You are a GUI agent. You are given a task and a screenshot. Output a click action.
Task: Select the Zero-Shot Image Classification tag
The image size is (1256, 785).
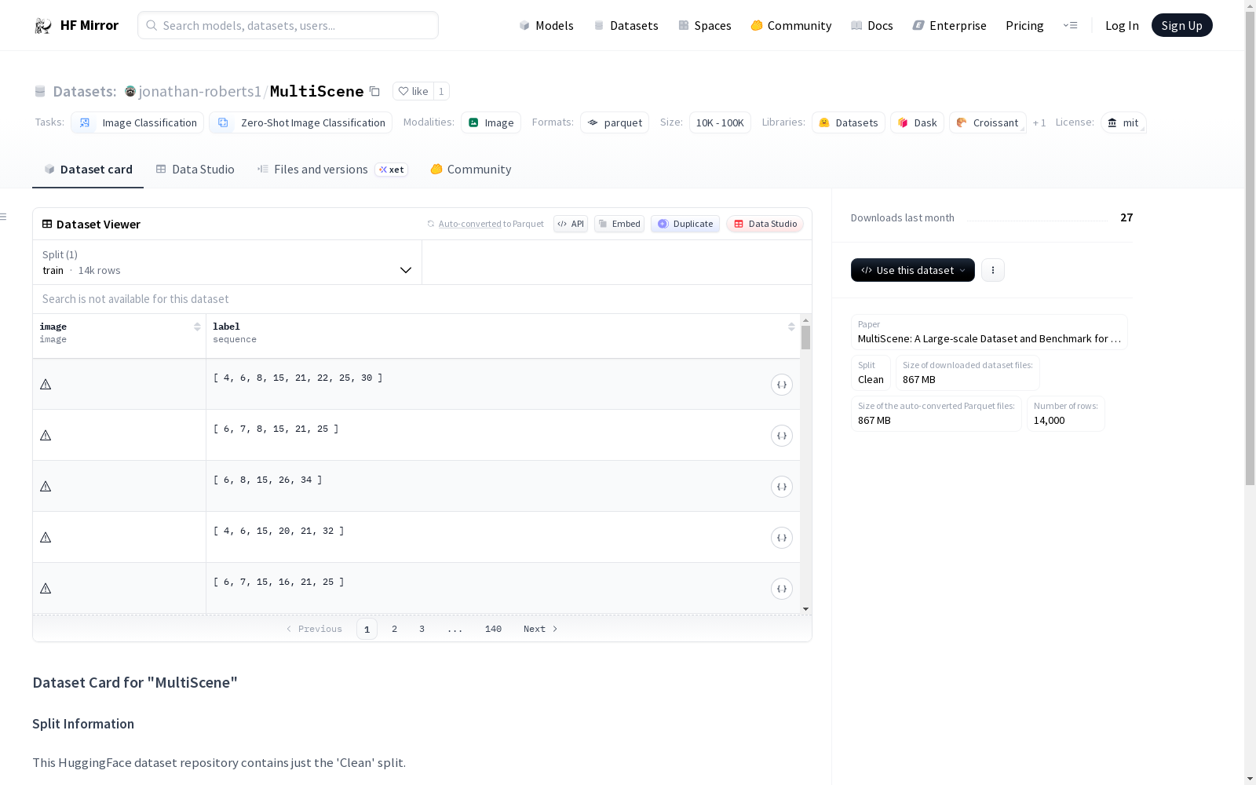click(301, 122)
